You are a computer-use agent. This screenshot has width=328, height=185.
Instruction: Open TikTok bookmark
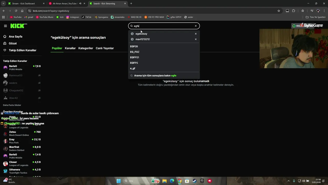coord(87,17)
